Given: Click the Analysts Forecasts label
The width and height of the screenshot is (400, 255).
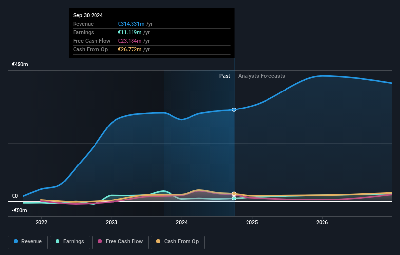Looking at the screenshot, I should coord(262,76).
